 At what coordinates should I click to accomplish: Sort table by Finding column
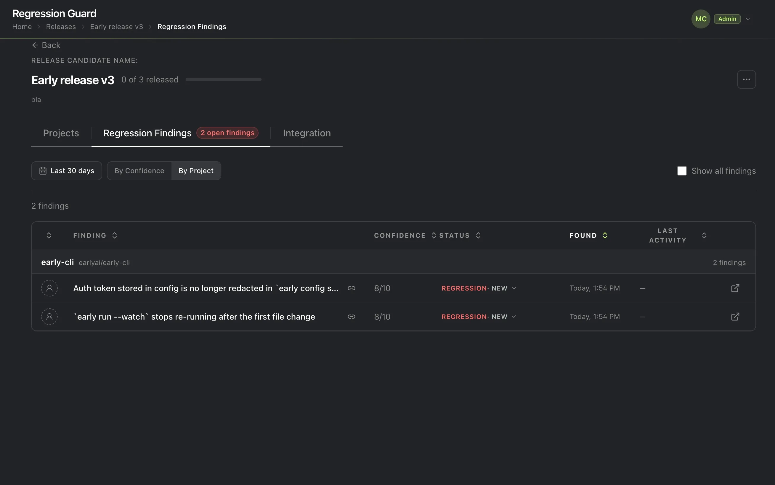point(95,235)
